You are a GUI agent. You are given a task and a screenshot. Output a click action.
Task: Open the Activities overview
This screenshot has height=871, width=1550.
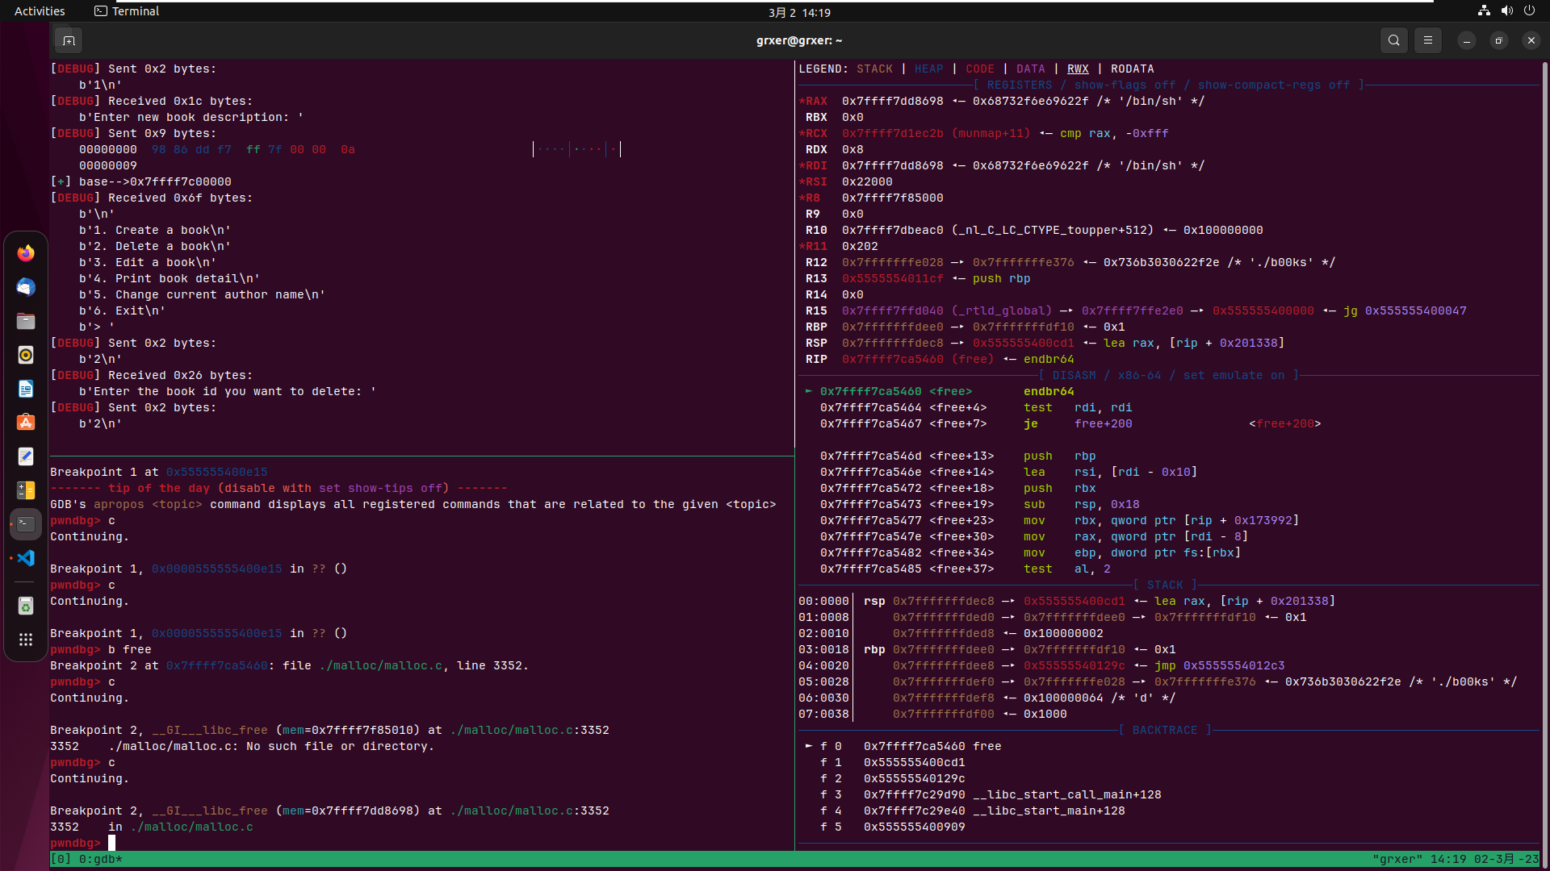click(x=40, y=11)
